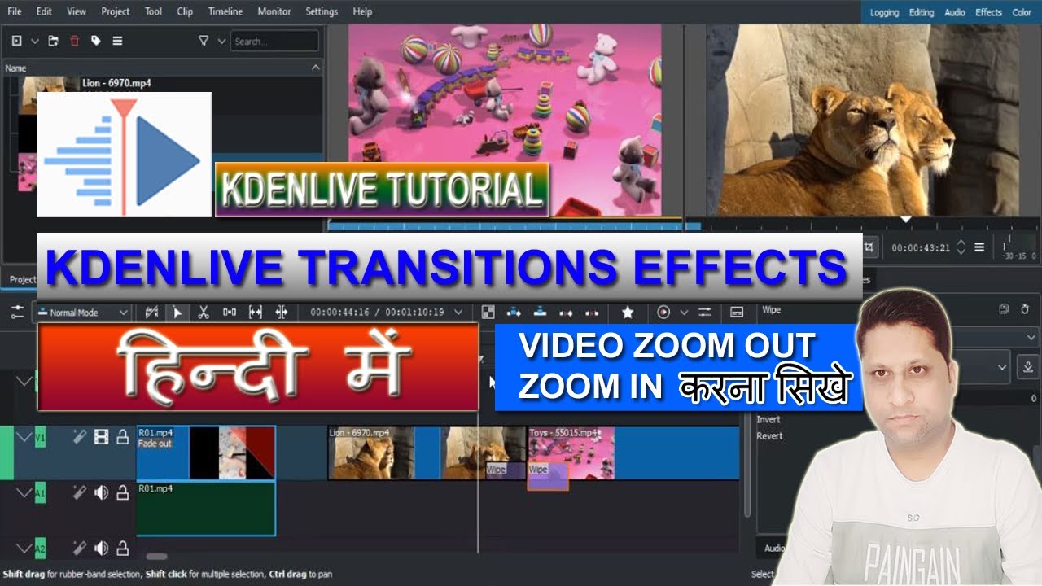Click the Create Folder icon in bin toolbar

[x=54, y=41]
